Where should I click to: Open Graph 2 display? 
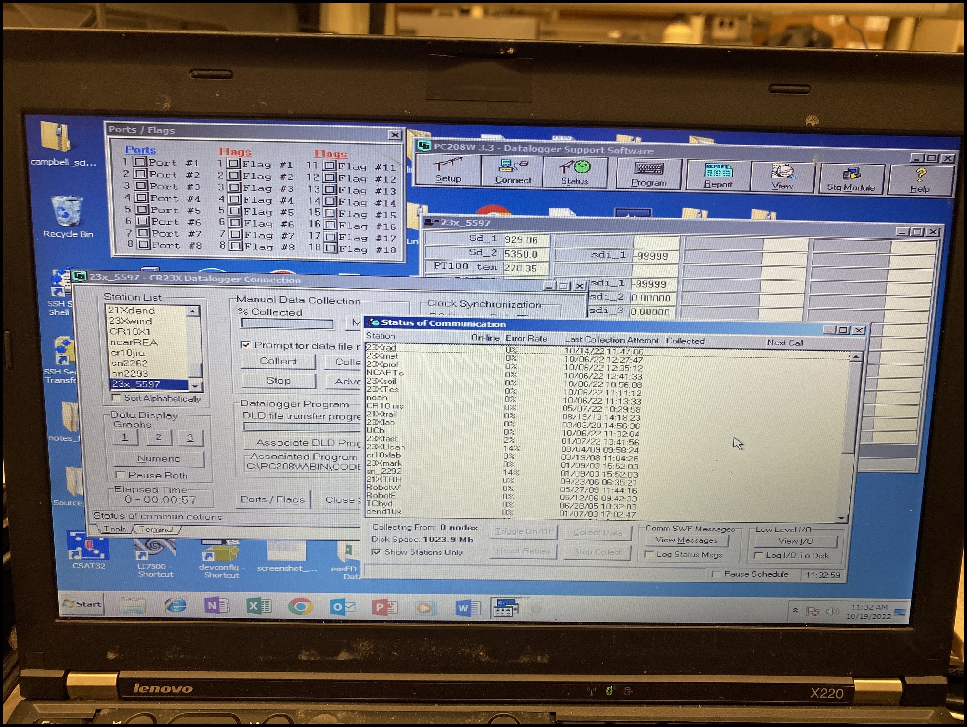tap(158, 437)
